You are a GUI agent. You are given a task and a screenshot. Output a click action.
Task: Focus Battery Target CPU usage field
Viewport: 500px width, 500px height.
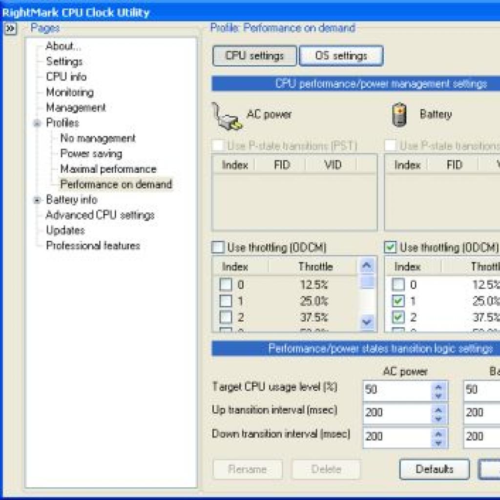tap(482, 390)
